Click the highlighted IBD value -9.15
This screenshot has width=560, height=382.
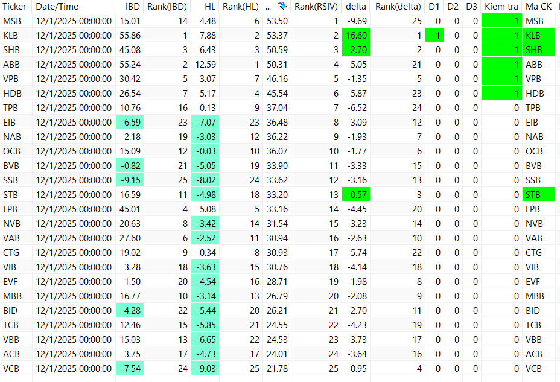pos(130,180)
